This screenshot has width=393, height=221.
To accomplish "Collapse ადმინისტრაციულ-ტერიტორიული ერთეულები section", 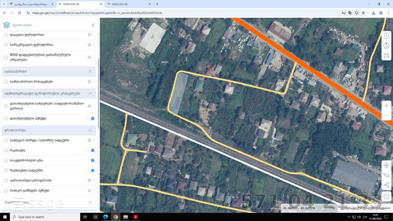I will tap(90, 94).
